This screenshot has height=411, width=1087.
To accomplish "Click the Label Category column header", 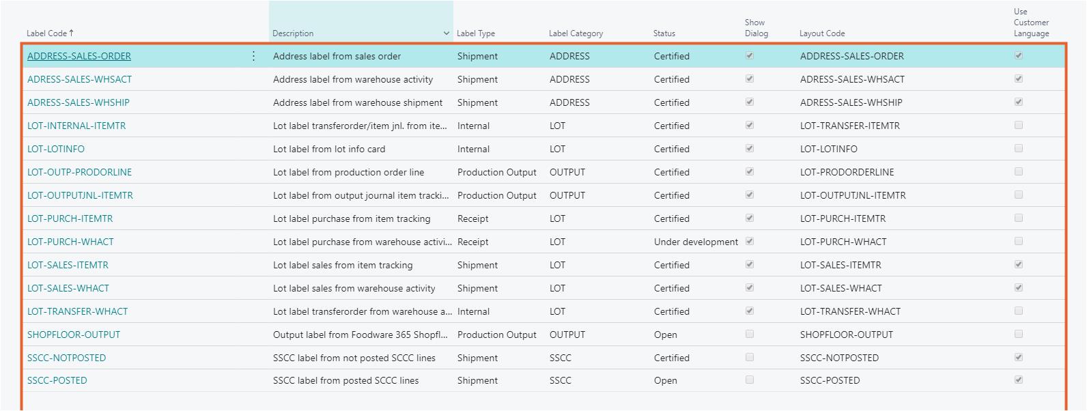I will click(x=576, y=33).
